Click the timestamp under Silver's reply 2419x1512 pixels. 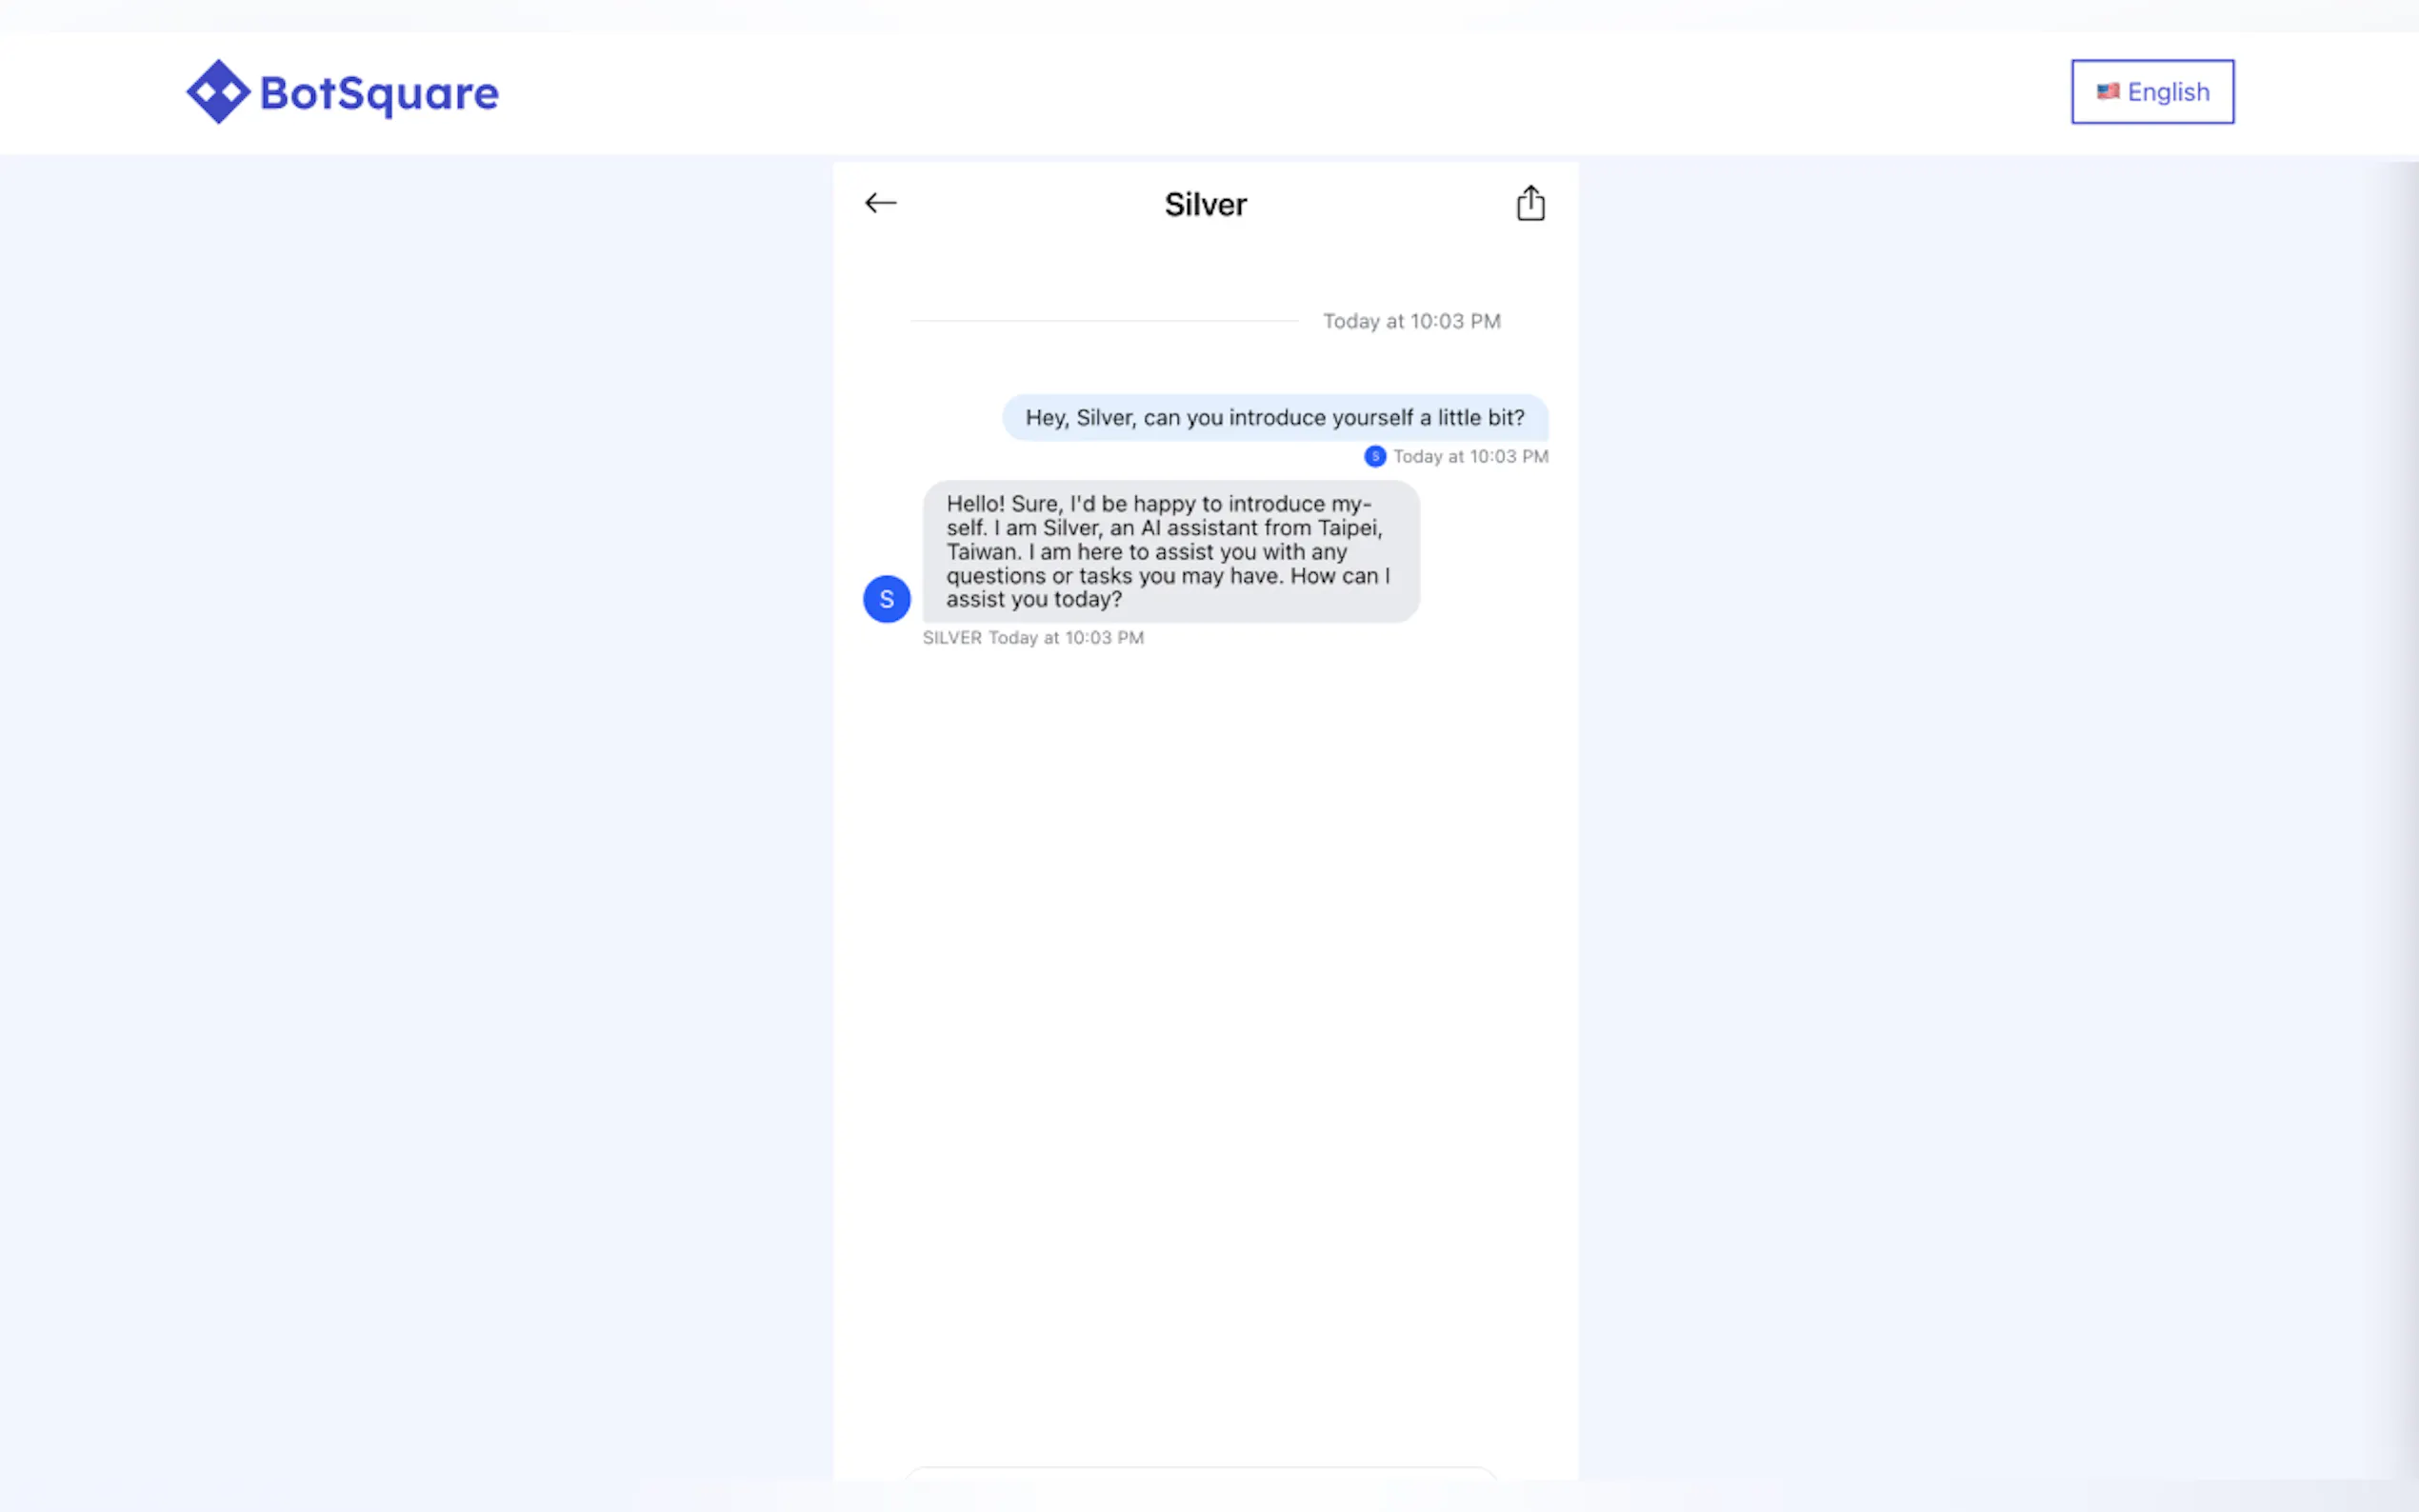tap(1065, 638)
